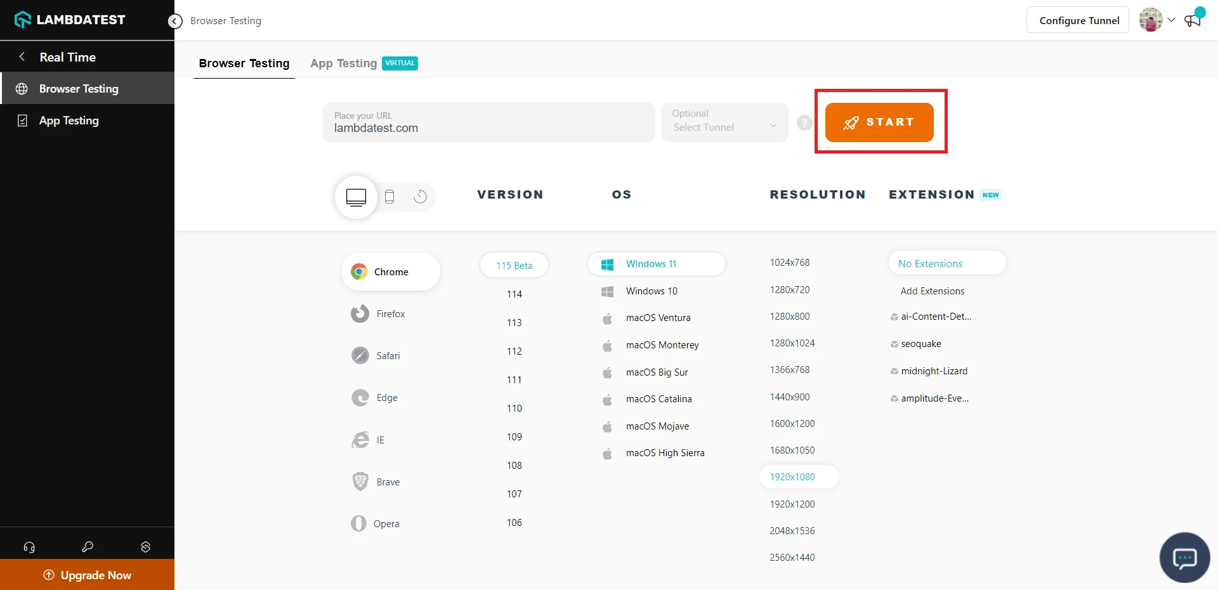Select the recent history clock icon
1218x590 pixels.
click(x=420, y=197)
